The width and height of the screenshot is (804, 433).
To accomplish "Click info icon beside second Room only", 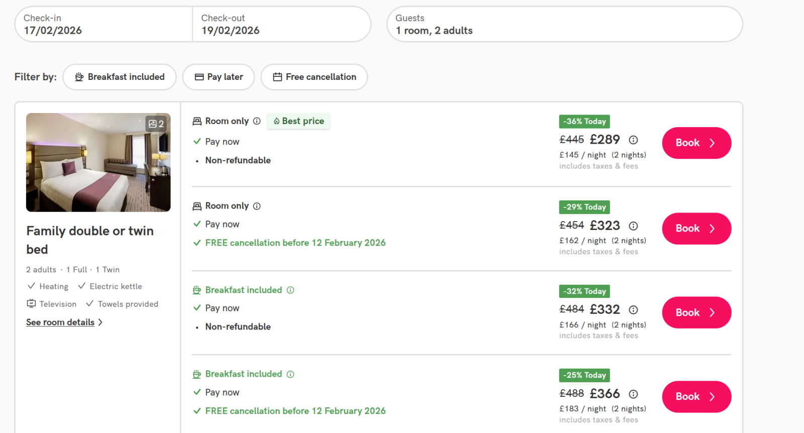I will 257,206.
